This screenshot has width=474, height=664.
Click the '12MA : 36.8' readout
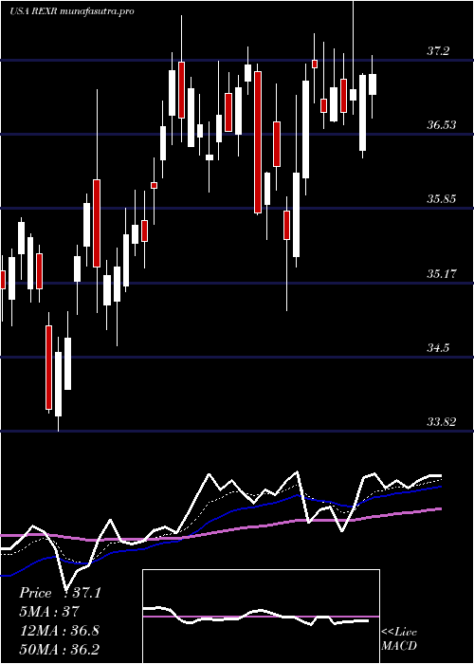pyautogui.click(x=59, y=630)
